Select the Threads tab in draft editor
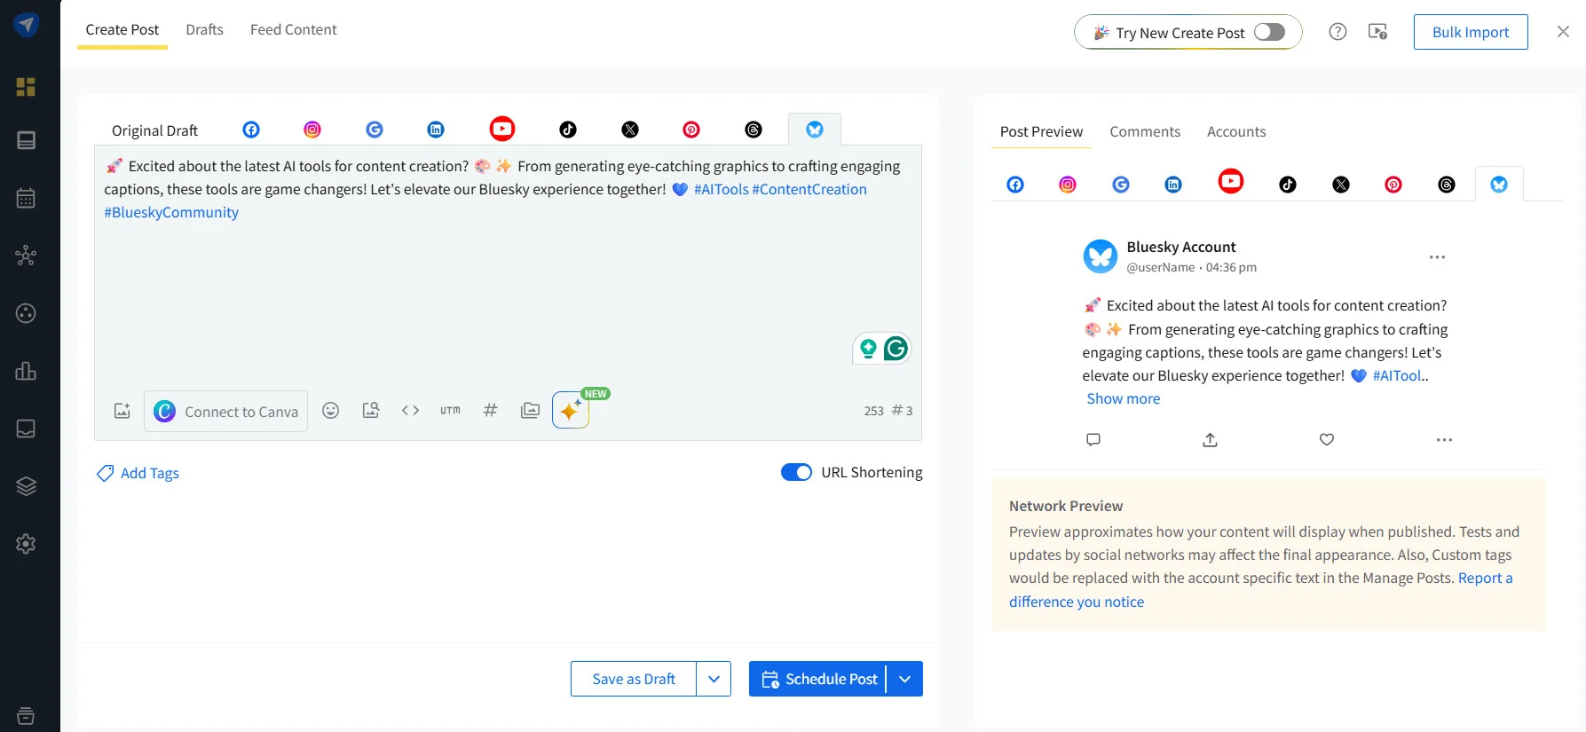Viewport: 1586px width, 732px height. [754, 130]
